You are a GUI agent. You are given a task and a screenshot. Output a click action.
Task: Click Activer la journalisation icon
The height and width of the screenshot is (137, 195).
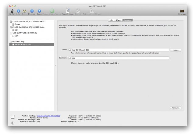52,11
